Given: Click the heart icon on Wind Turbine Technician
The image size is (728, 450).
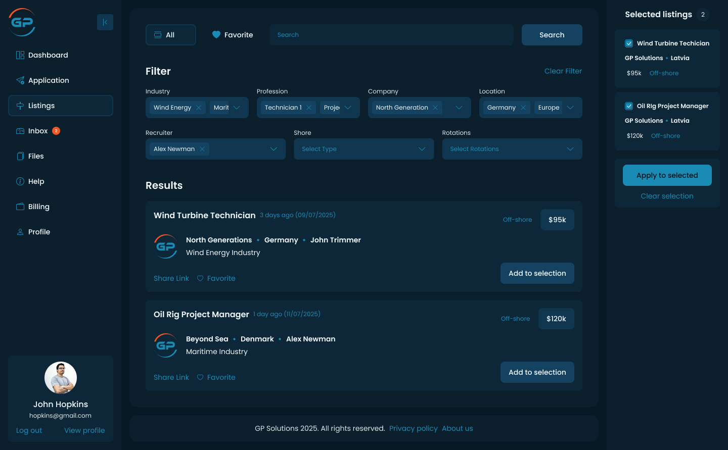Looking at the screenshot, I should click(200, 278).
